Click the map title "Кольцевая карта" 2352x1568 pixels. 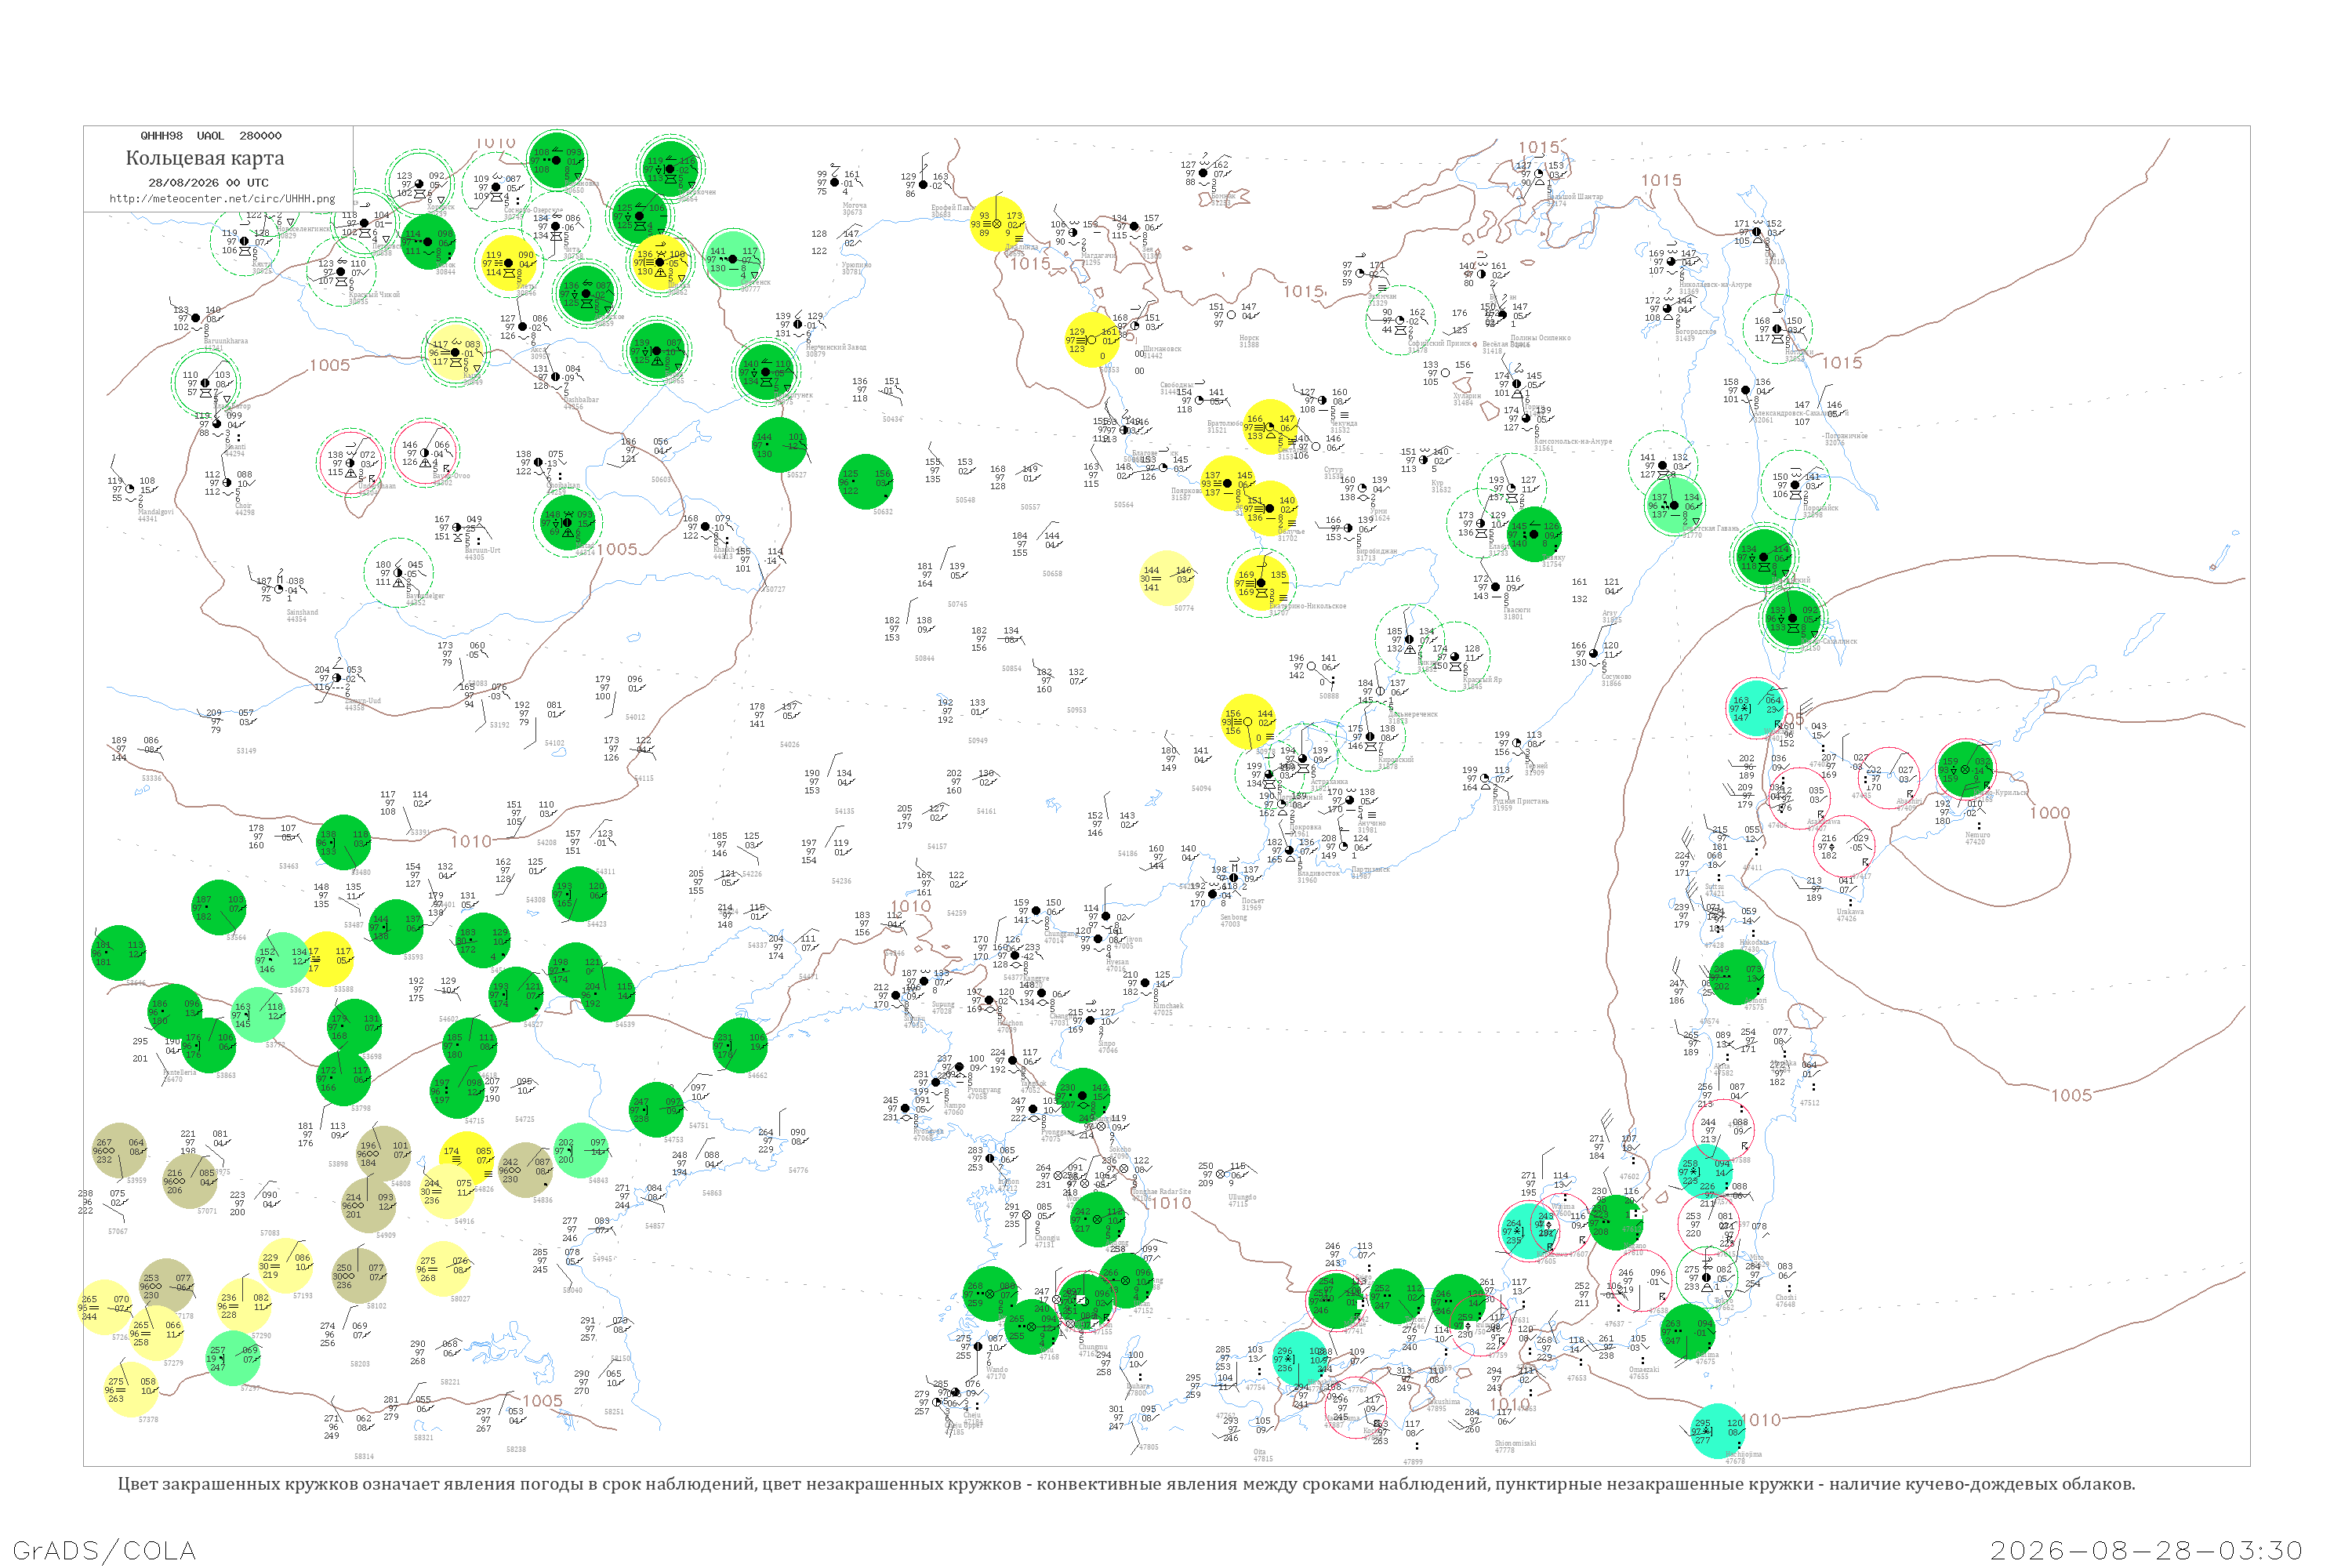coord(205,158)
